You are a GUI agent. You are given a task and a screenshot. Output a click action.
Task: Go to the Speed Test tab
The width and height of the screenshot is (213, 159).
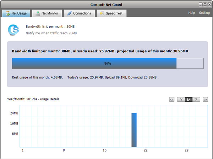112,13
